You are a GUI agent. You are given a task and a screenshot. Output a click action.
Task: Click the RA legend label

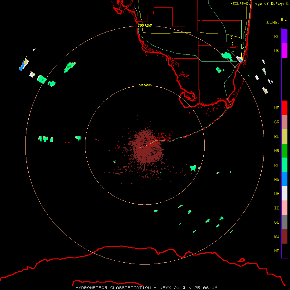click(276, 165)
